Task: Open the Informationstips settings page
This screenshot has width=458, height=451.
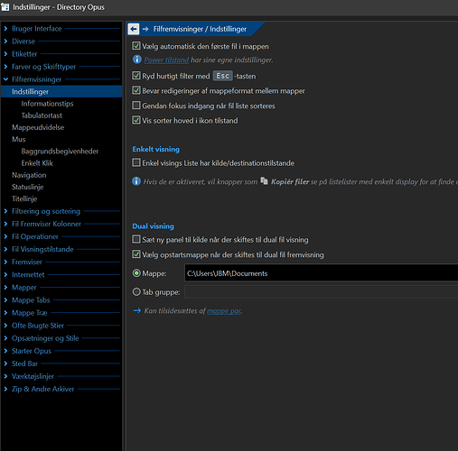Action: (x=47, y=104)
